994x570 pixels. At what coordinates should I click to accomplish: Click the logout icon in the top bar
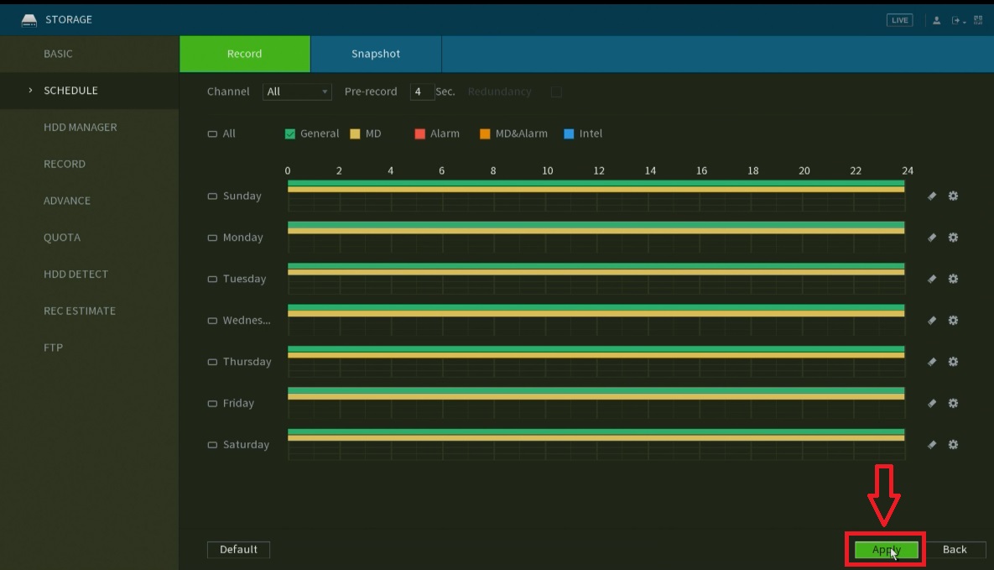955,18
